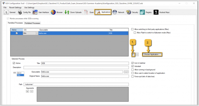
Task: Enable Force quit (risk of data loss)
Action: [132, 76]
